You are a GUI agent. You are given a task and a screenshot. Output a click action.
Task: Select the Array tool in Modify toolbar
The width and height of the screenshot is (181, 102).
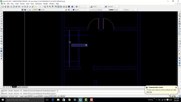coord(180,24)
